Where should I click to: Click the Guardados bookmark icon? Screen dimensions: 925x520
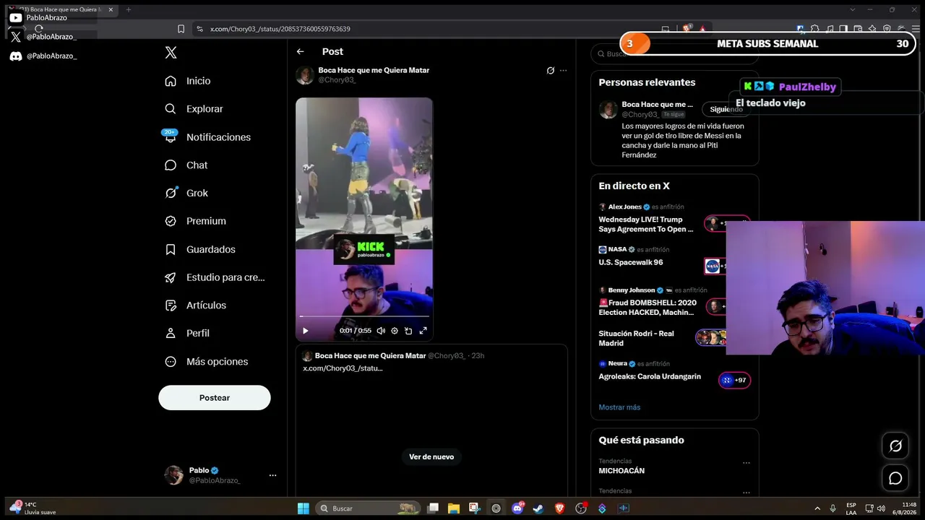point(171,249)
